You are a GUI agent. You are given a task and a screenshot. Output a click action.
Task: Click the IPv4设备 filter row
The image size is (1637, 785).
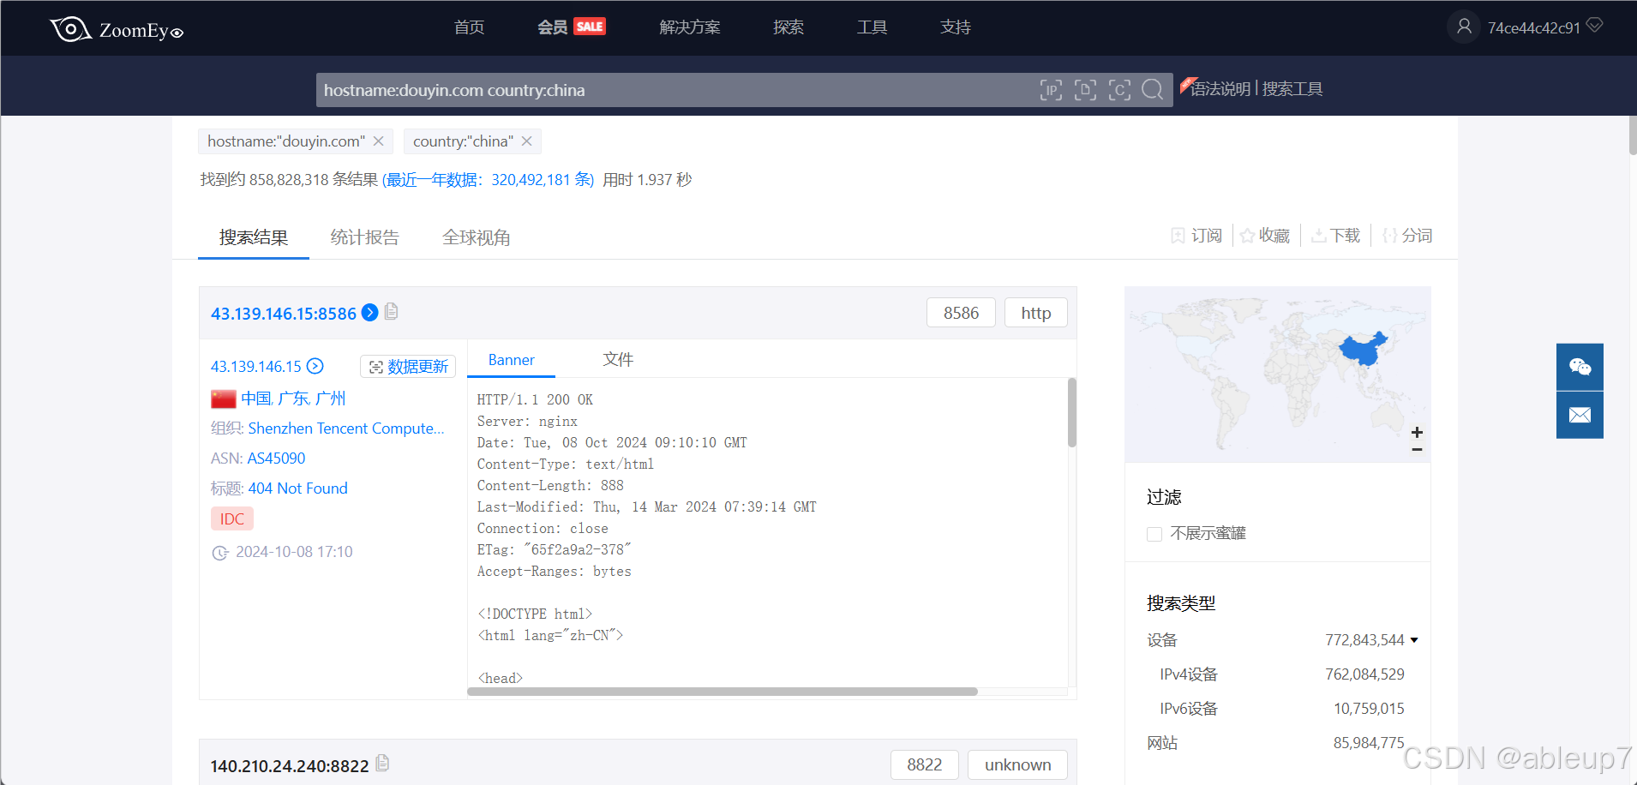(x=1282, y=674)
